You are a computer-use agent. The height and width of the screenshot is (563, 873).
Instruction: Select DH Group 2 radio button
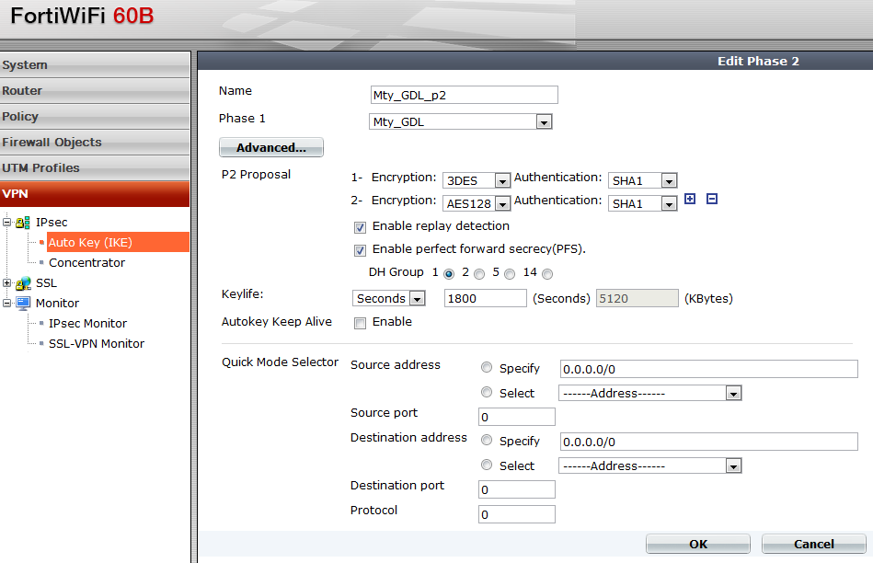479,273
